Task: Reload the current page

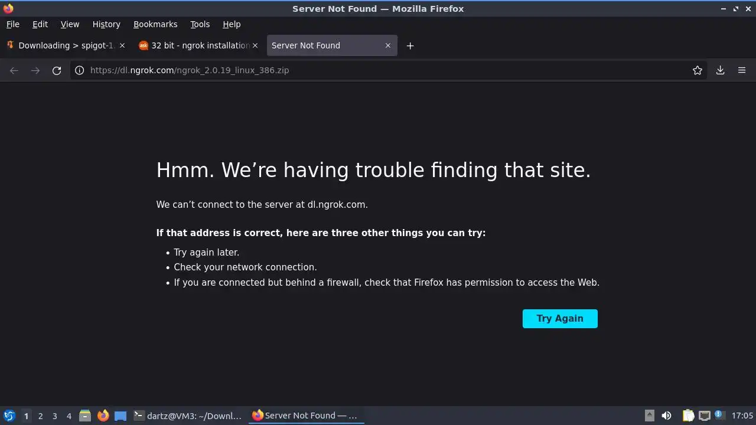Action: (57, 70)
